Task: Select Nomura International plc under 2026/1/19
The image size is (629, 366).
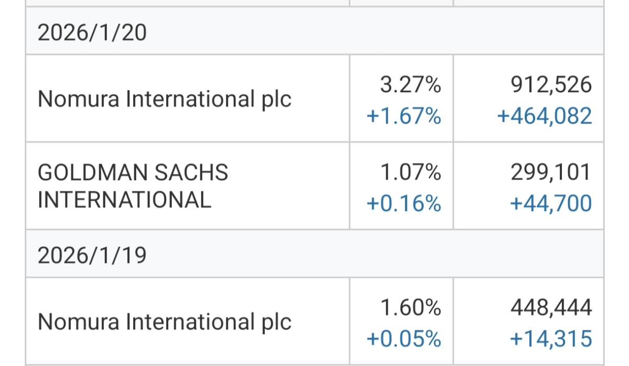Action: click(165, 322)
